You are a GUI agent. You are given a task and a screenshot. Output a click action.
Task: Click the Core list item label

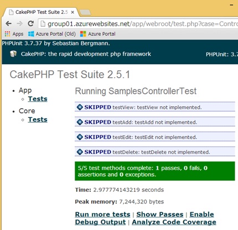[x=27, y=111]
